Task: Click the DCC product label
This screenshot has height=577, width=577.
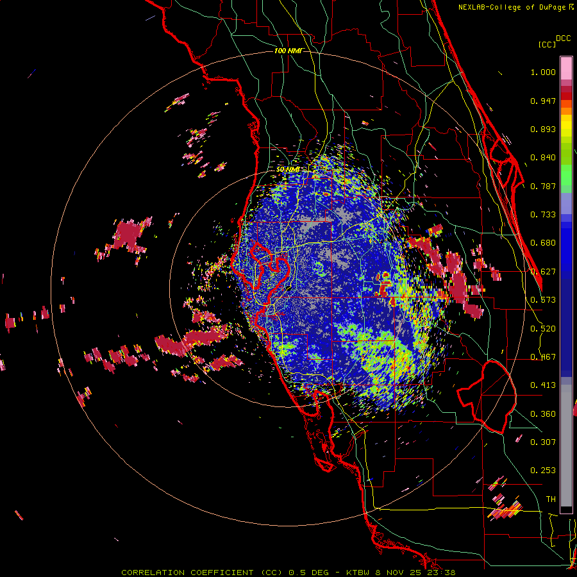Action: coord(563,38)
